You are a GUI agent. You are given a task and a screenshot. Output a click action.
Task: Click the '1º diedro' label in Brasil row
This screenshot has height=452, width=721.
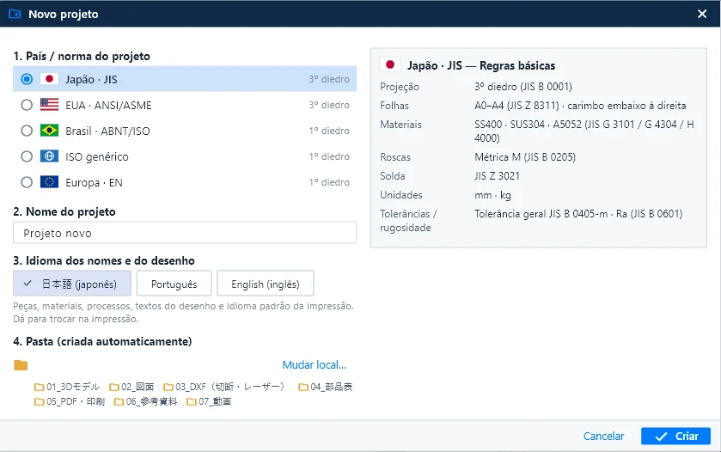click(329, 131)
